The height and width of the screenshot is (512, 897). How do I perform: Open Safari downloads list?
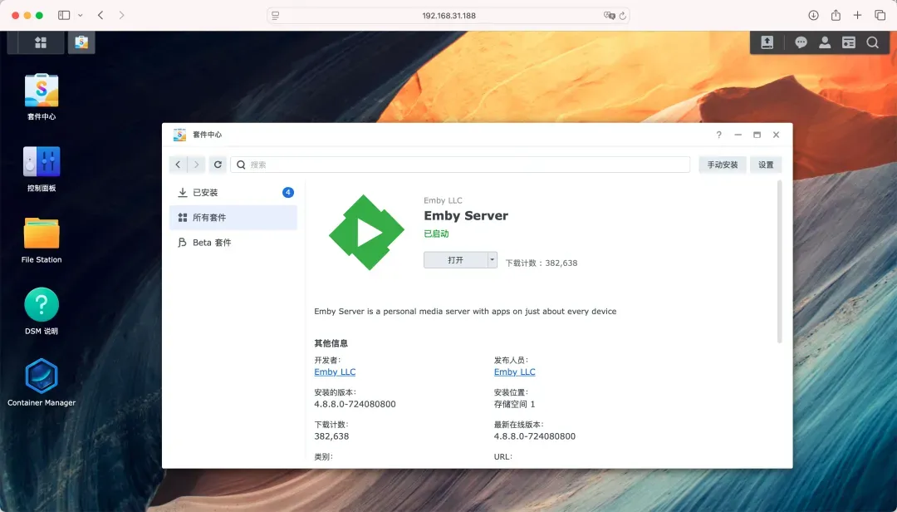(x=813, y=16)
